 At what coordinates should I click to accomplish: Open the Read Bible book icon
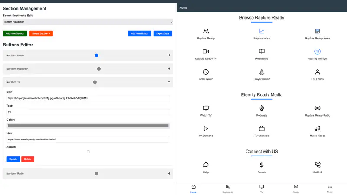[262, 52]
